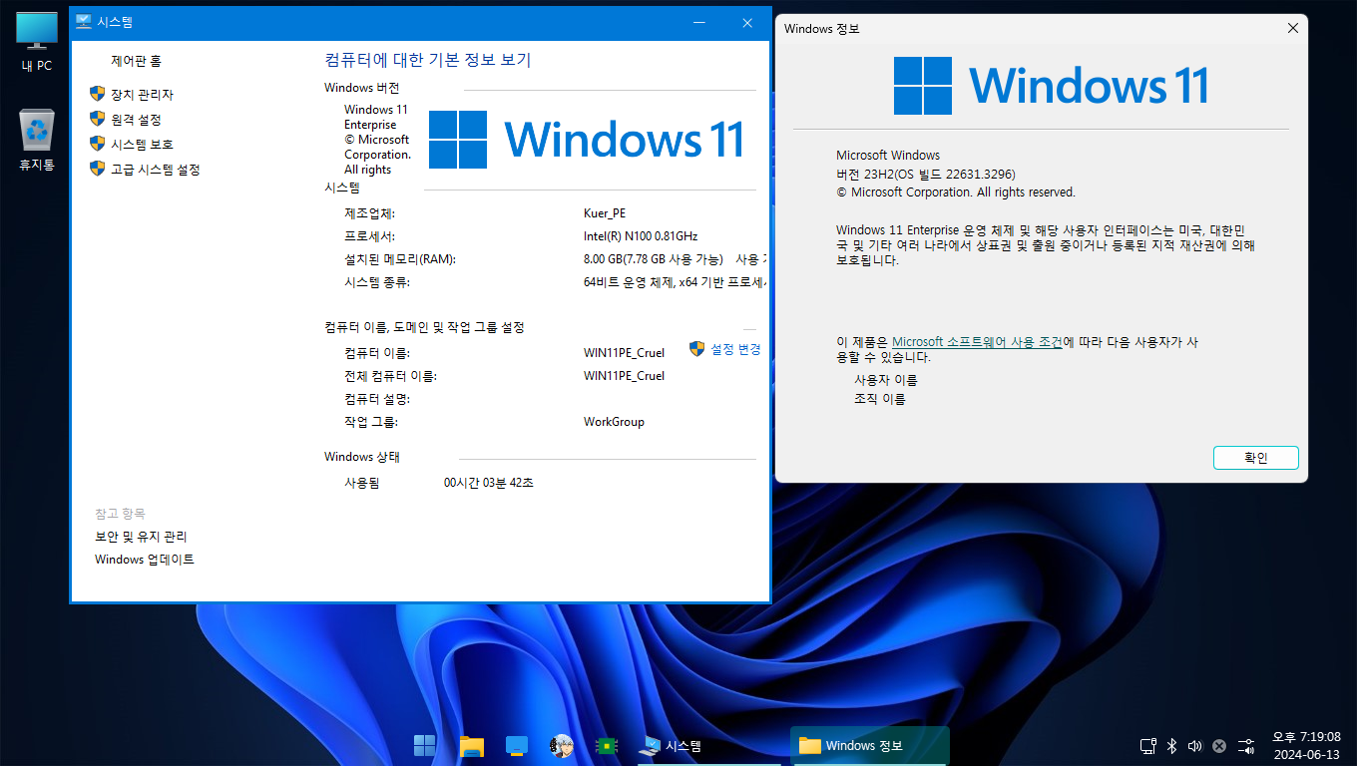The image size is (1357, 766).
Task: Open Device Manager (장치 관리자) link
Action: point(142,95)
